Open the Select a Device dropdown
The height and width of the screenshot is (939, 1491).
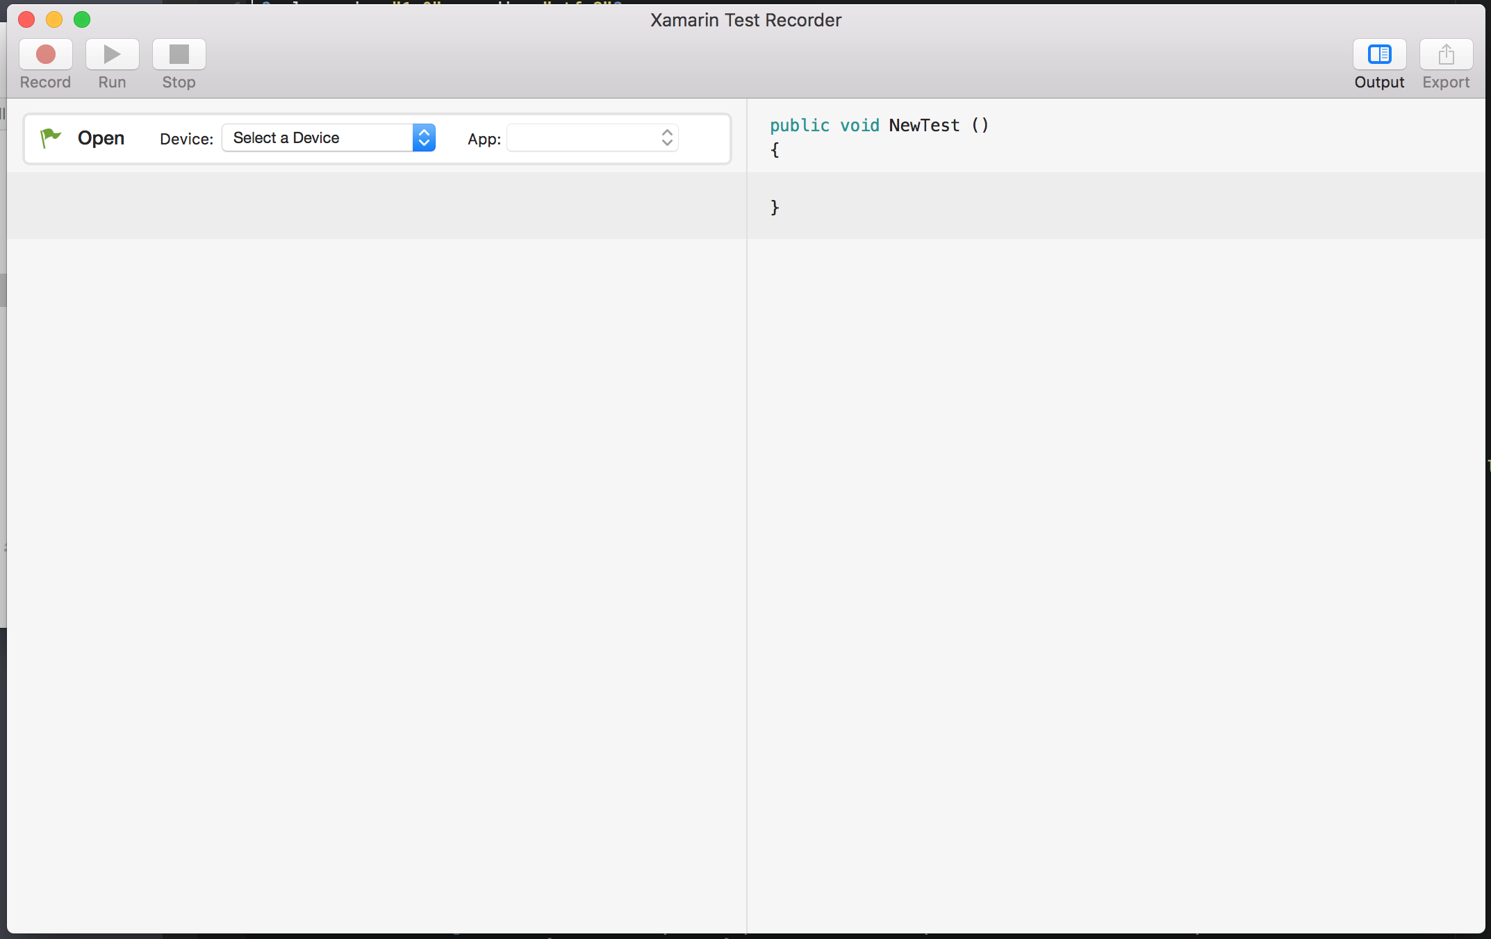point(329,138)
